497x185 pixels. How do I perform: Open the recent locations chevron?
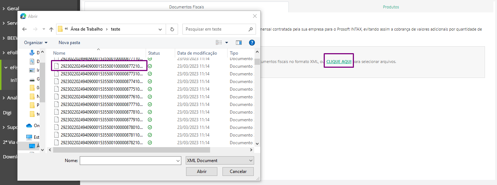pos(44,29)
